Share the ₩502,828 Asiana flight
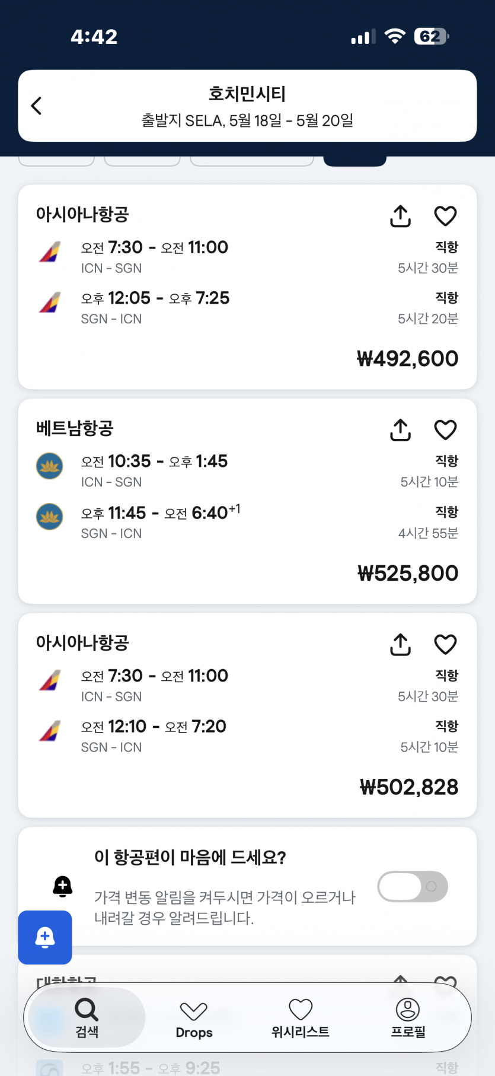Viewport: 495px width, 1076px height. (400, 645)
